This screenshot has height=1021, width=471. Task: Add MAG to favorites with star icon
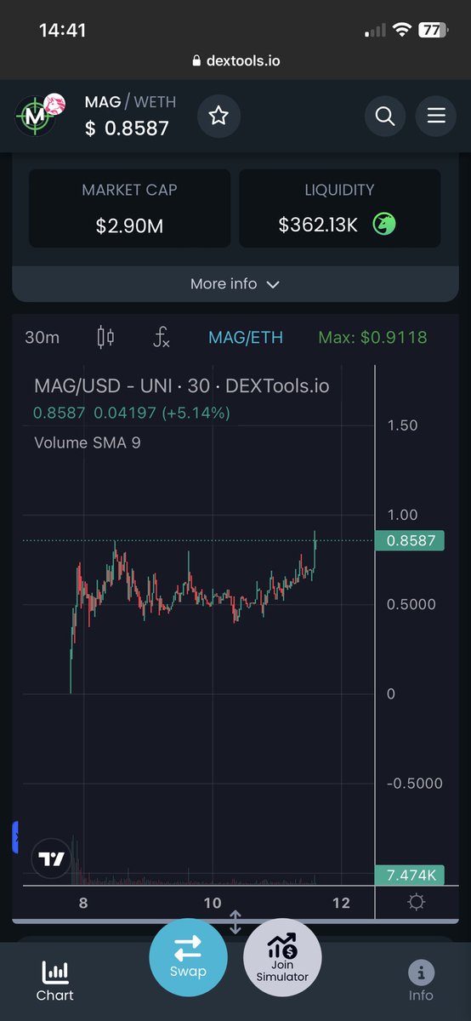(218, 116)
